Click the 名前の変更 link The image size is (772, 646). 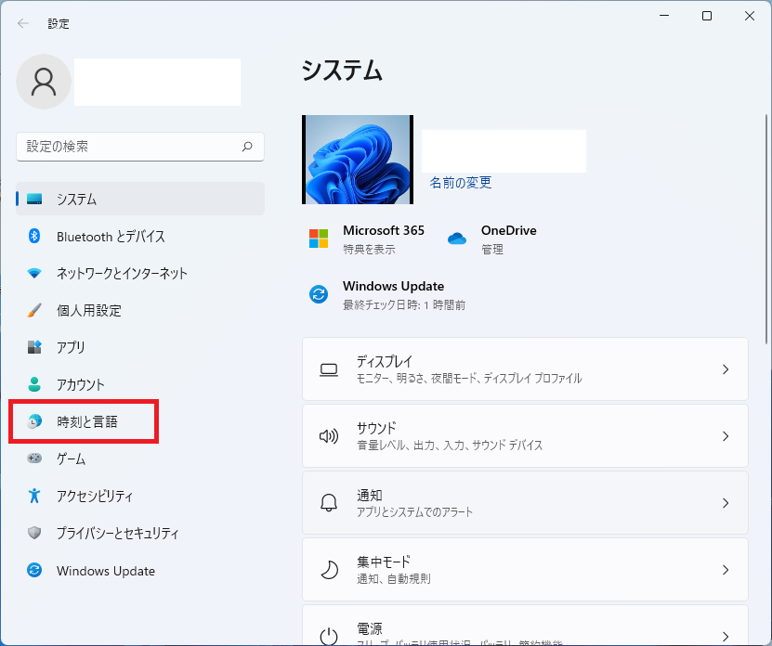coord(461,183)
